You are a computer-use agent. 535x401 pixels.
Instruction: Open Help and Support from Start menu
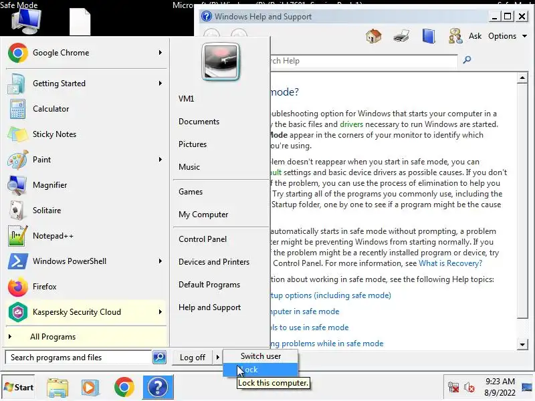pyautogui.click(x=209, y=307)
